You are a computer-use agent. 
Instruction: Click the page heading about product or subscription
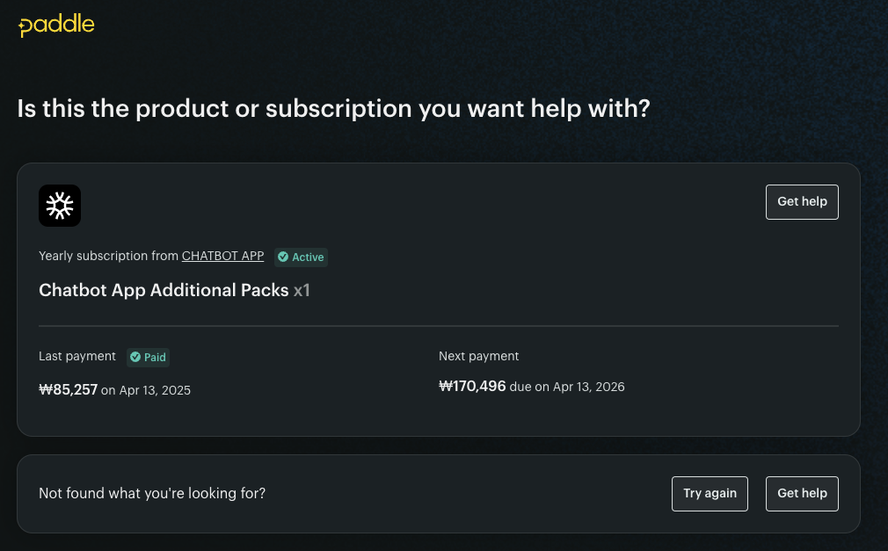(333, 109)
